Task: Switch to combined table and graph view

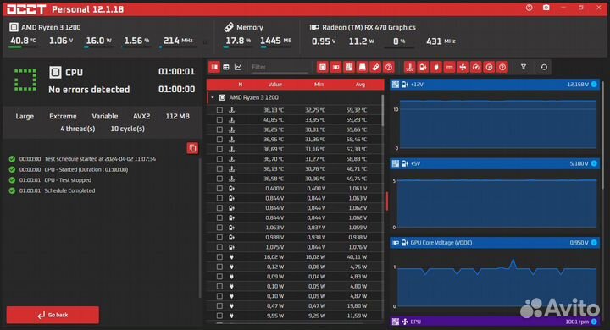Action: 214,67
